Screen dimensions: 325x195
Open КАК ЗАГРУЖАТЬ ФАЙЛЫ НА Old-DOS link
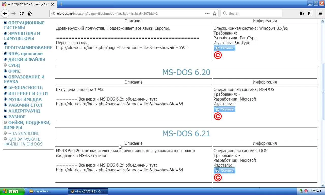tap(23, 141)
